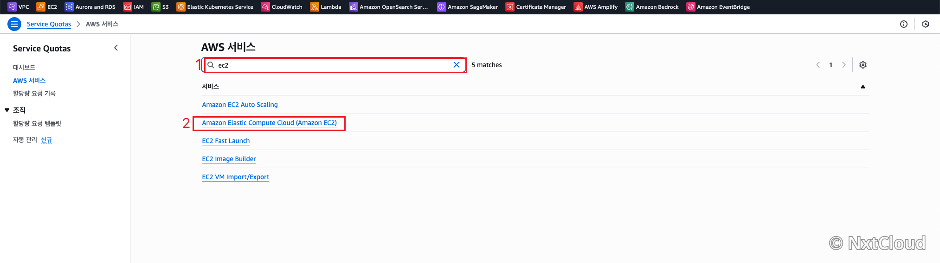Open Amazon Bedrock shortcut

click(652, 7)
